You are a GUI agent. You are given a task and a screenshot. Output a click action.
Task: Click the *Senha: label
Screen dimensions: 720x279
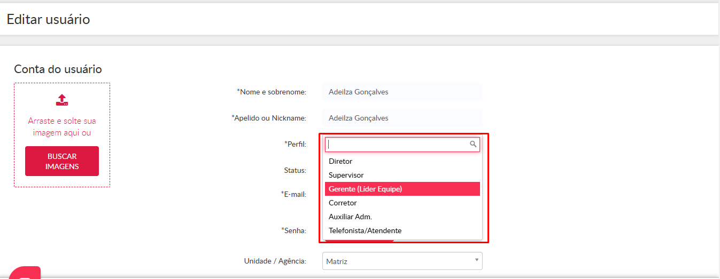pyautogui.click(x=293, y=231)
